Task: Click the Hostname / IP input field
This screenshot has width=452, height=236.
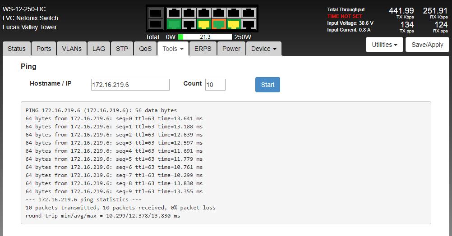Action: tap(130, 85)
